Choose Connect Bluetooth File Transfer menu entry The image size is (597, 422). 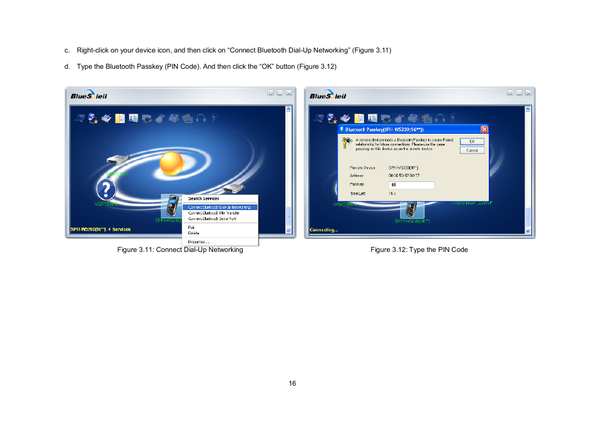tap(220, 213)
